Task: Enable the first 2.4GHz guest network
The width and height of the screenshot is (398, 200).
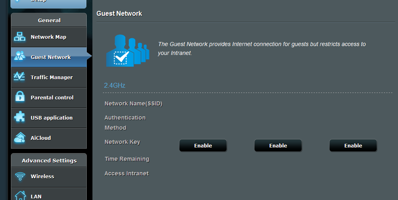Action: (203, 145)
